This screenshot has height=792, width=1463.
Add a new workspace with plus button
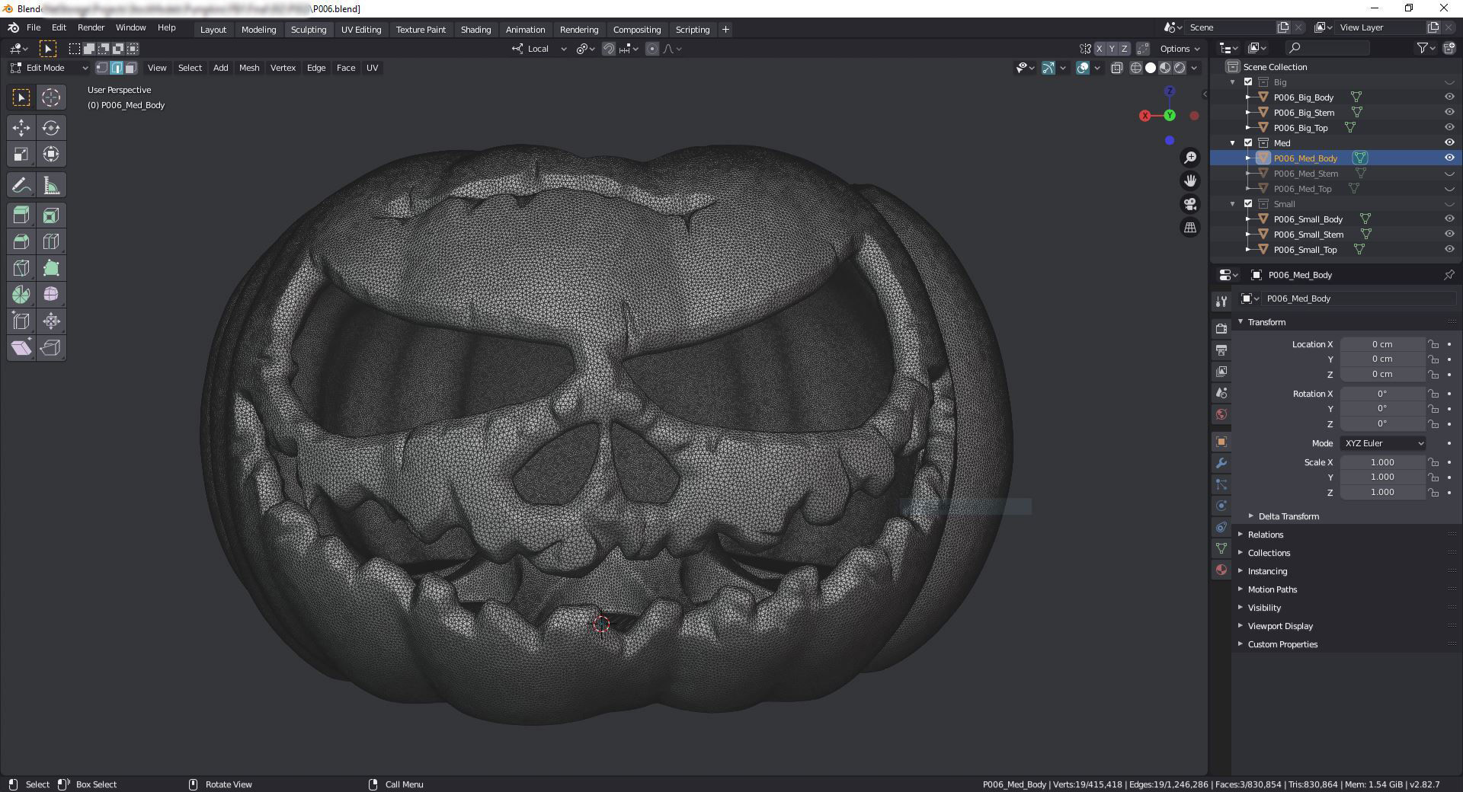[x=725, y=30]
